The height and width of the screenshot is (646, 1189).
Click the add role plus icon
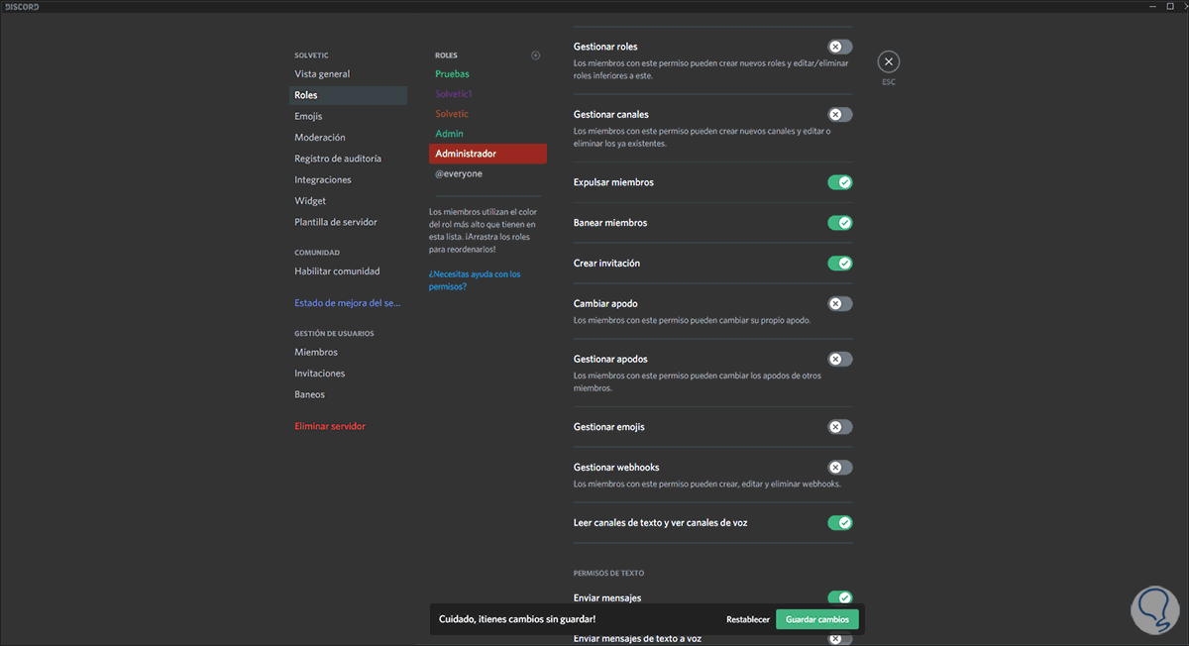click(536, 55)
